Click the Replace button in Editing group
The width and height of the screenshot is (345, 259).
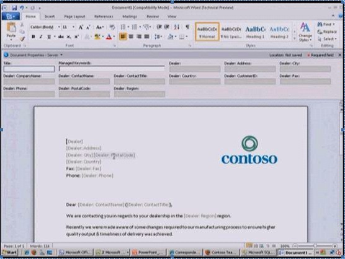pyautogui.click(x=327, y=32)
